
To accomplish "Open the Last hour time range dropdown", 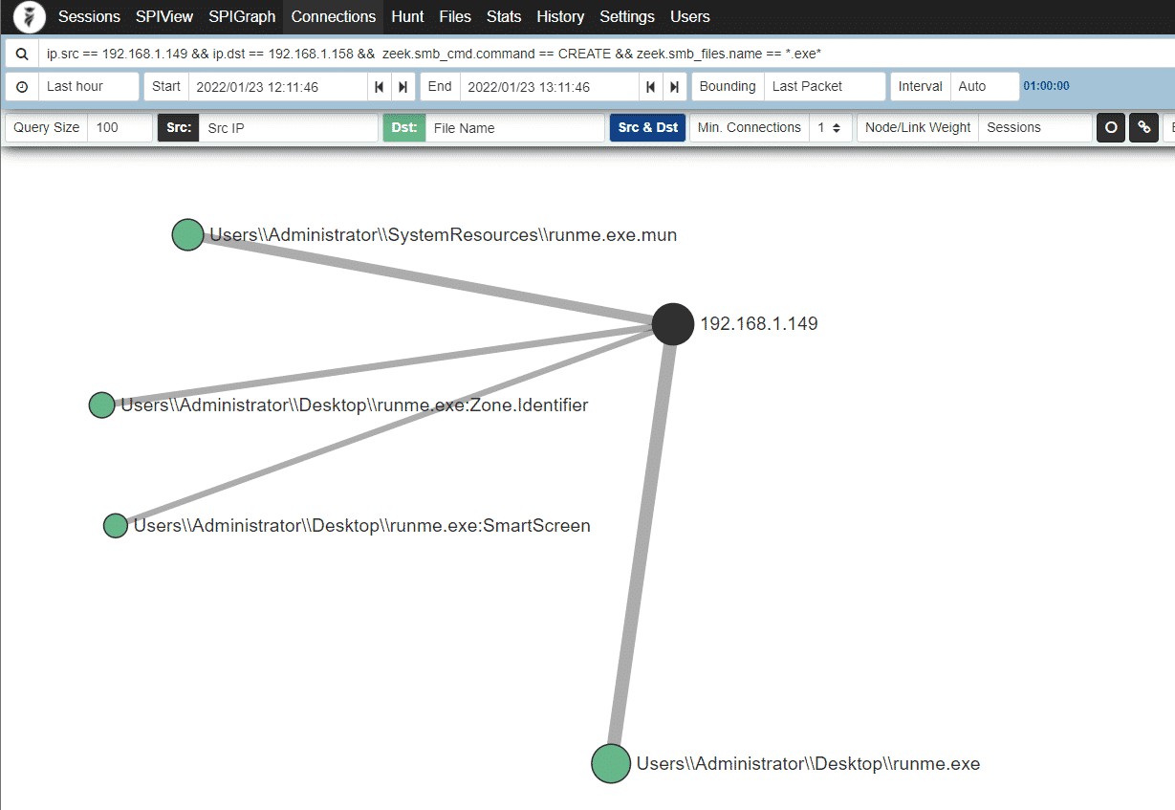I will [x=88, y=86].
